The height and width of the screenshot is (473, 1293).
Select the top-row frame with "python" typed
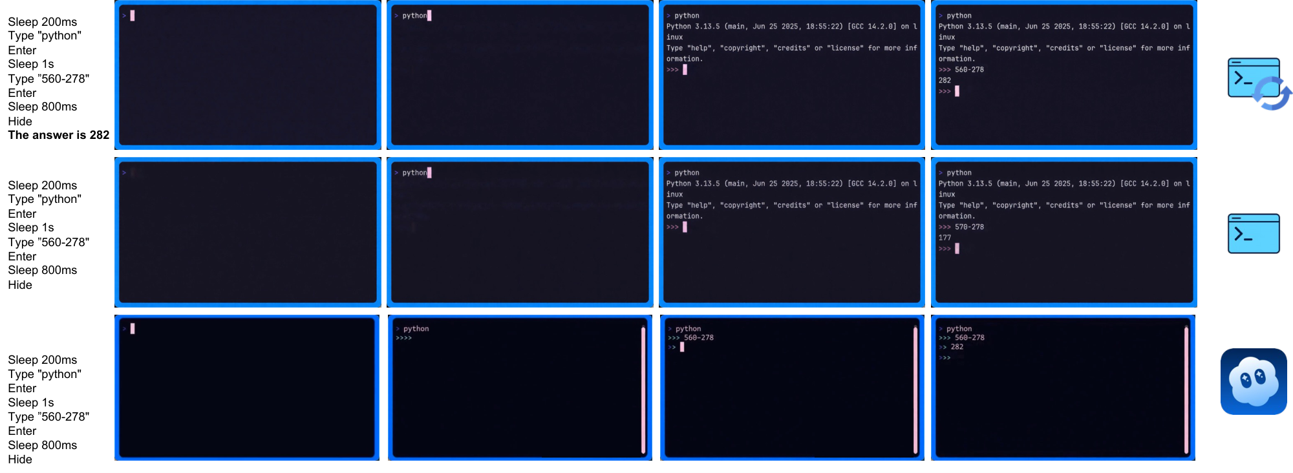pos(520,75)
